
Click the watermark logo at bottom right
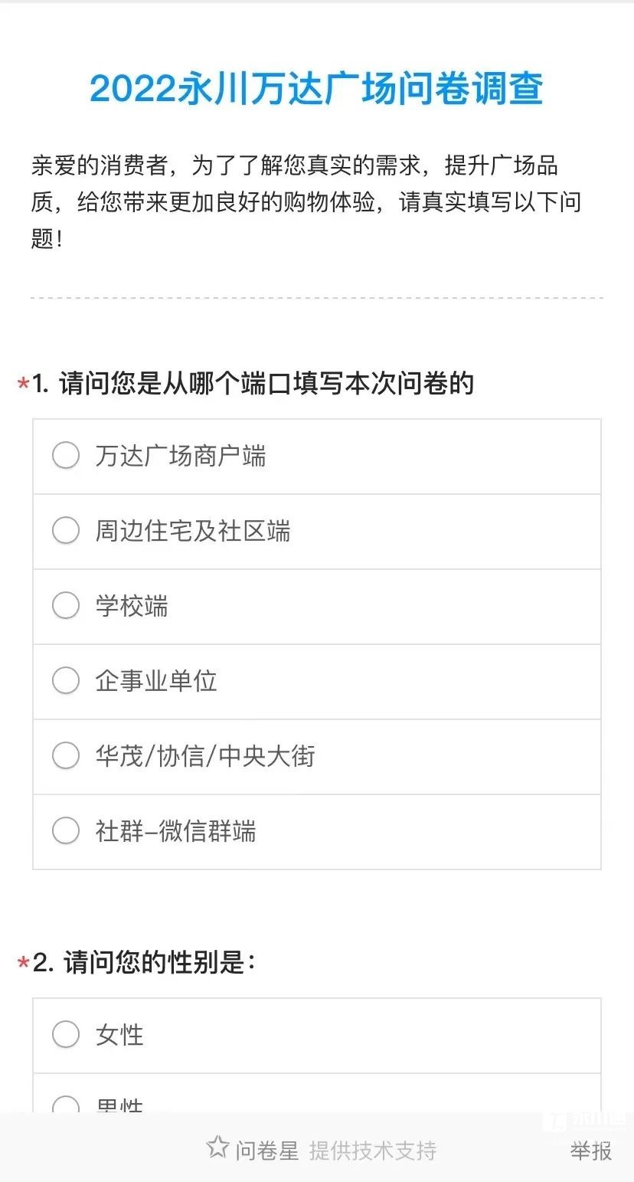pos(584,1123)
